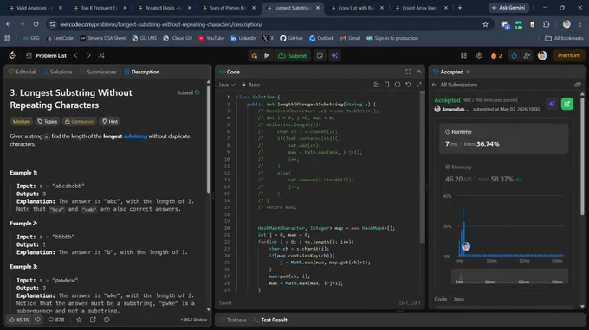This screenshot has height=330, width=589.
Task: Click the format code braces icon
Action: point(398,85)
